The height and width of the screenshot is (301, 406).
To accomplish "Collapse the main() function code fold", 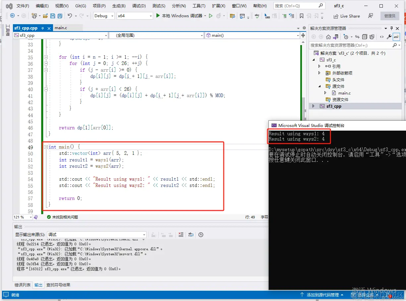I will [45, 147].
